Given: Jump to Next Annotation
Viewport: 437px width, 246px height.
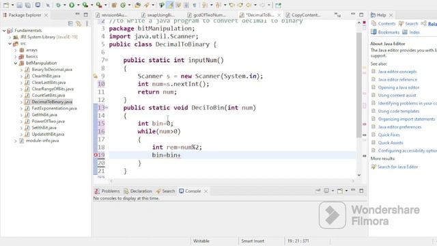Looking at the screenshot, I should (205, 5).
